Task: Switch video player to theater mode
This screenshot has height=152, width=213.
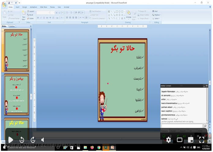Action: click(180, 140)
